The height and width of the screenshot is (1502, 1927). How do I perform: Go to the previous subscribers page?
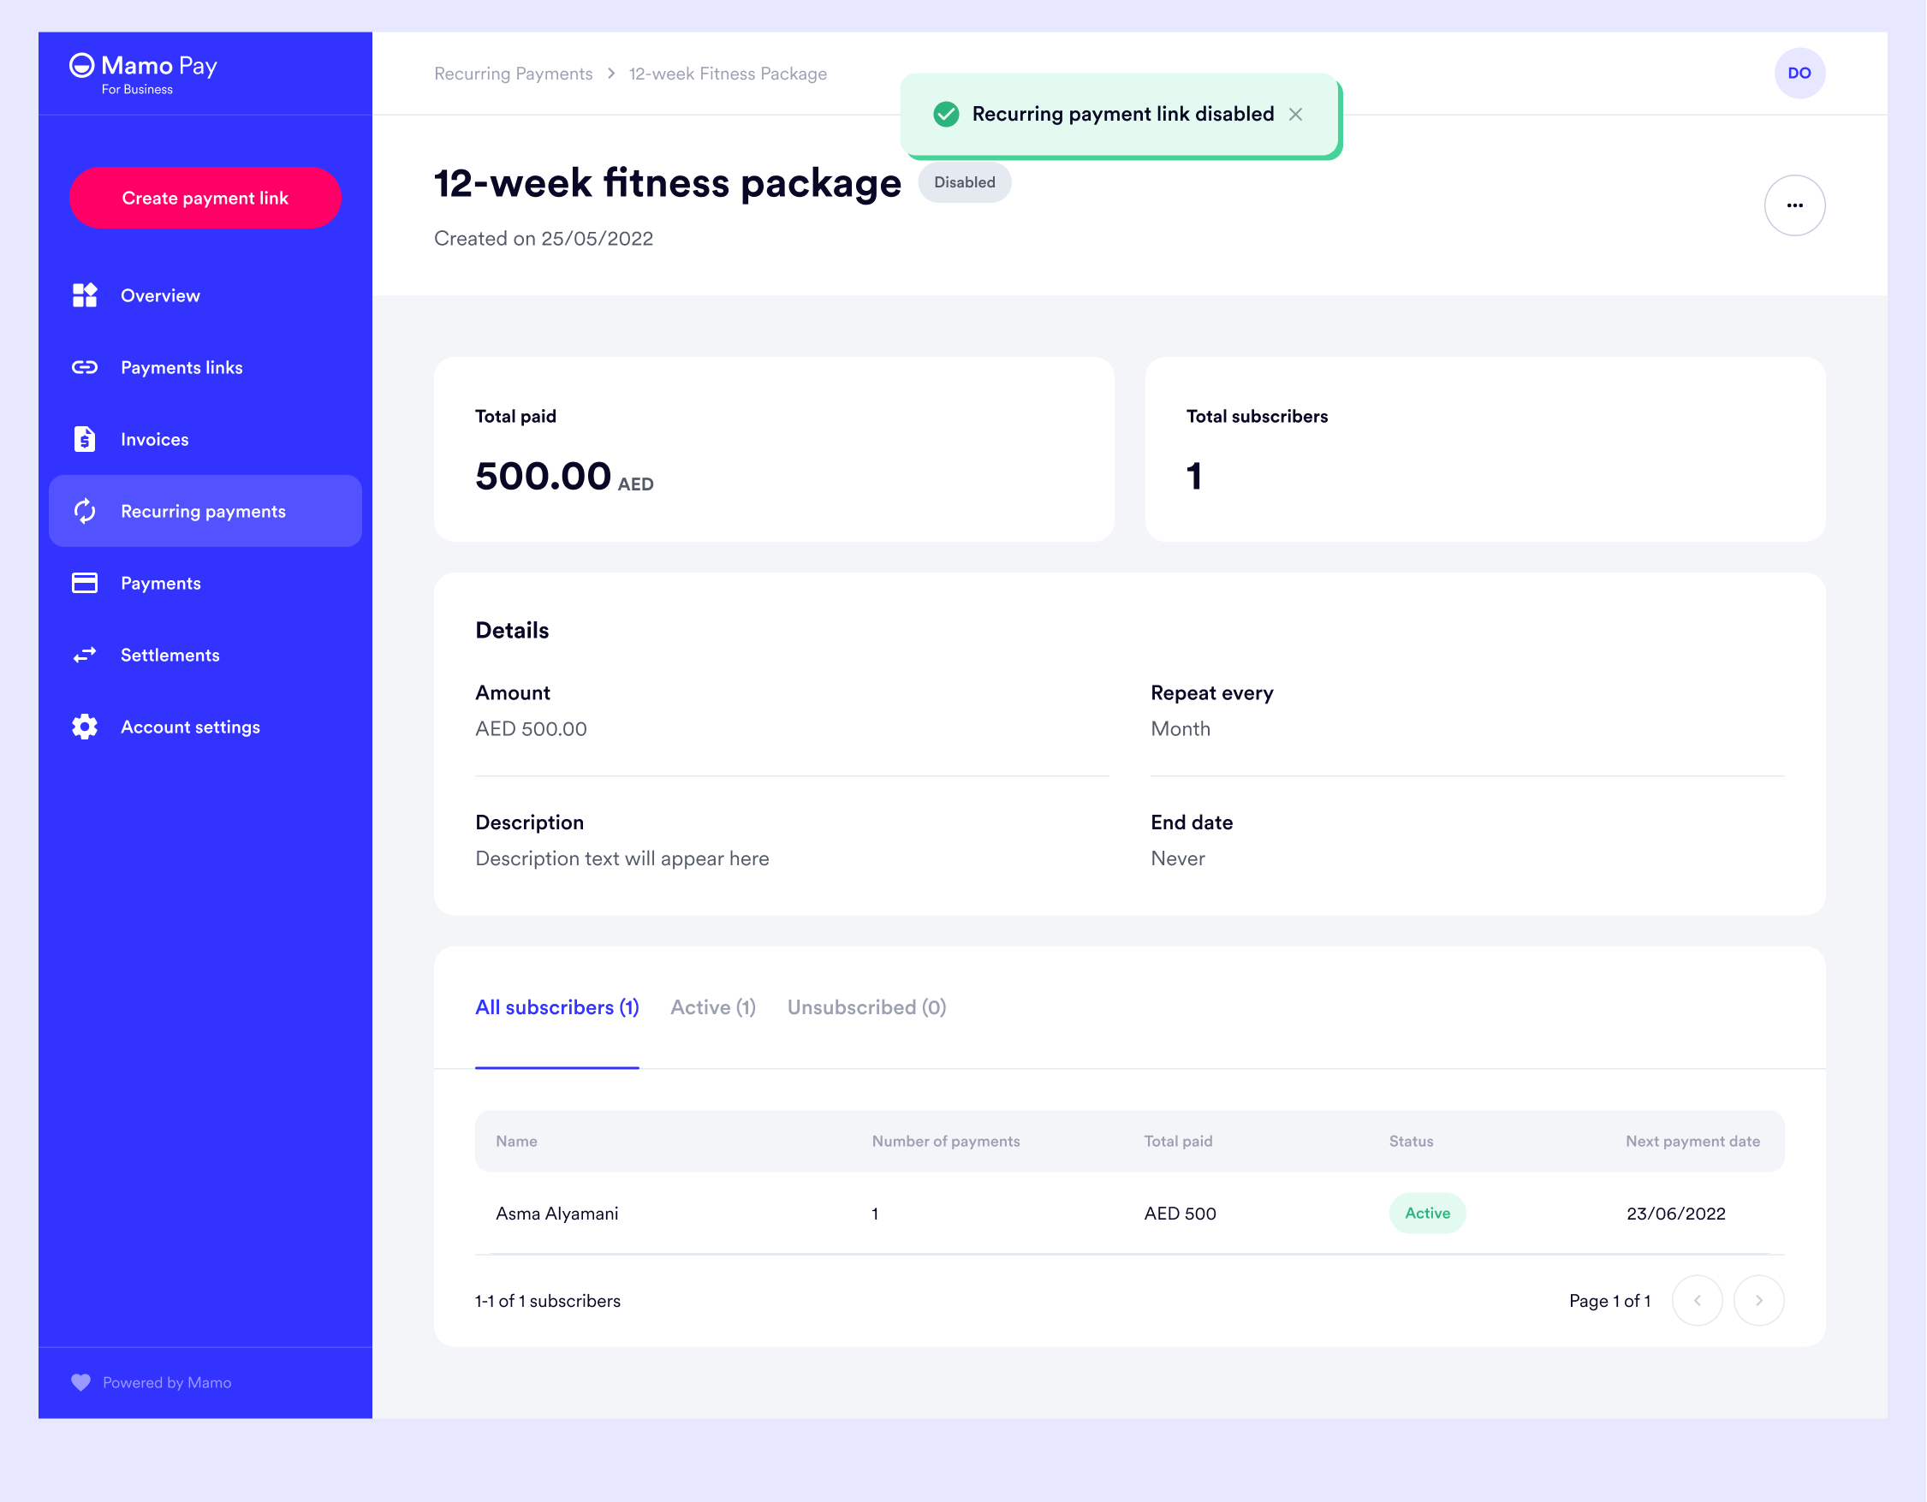(x=1697, y=1300)
